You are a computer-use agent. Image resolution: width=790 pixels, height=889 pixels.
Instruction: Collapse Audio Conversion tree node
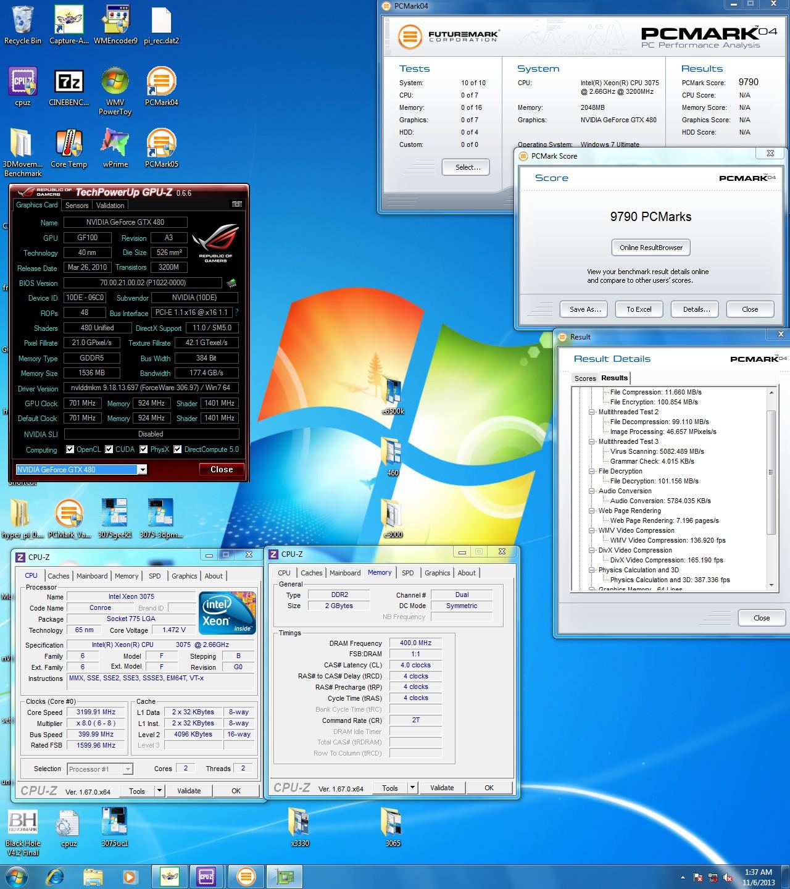pyautogui.click(x=591, y=491)
